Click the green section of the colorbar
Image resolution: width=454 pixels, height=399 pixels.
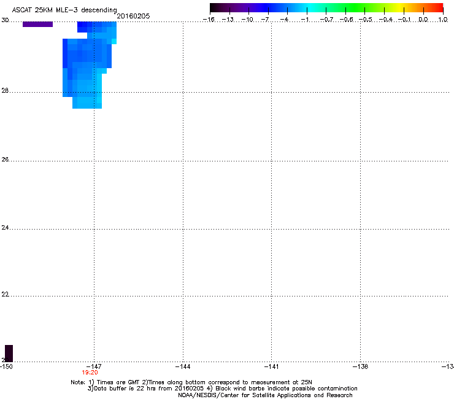coord(356,8)
